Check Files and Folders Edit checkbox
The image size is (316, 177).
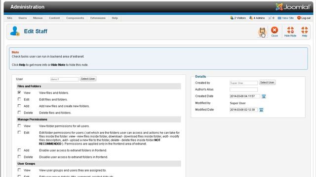[x=19, y=99]
